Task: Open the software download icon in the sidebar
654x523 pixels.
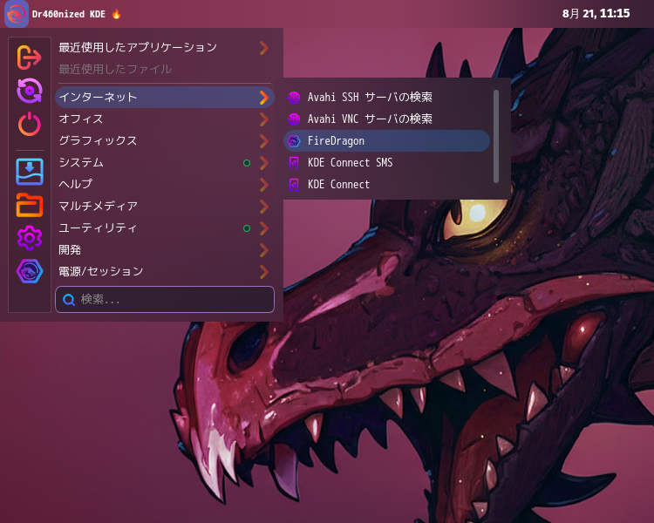Action: [29, 172]
